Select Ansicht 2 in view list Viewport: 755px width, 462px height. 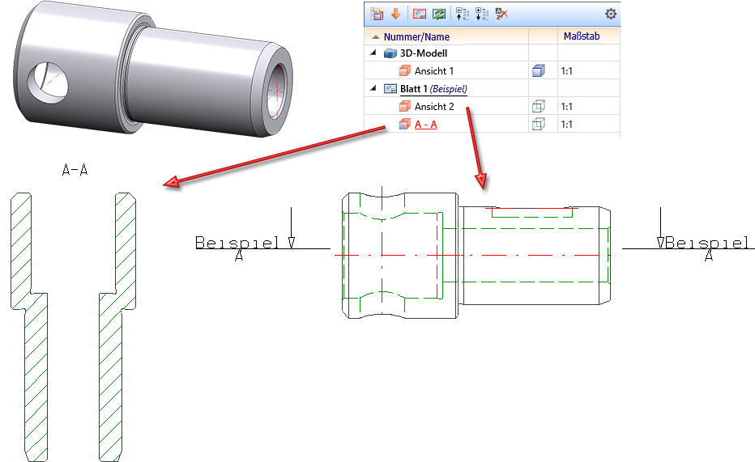point(433,107)
